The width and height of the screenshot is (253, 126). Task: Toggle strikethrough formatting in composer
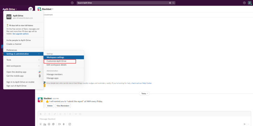[x=50, y=114]
